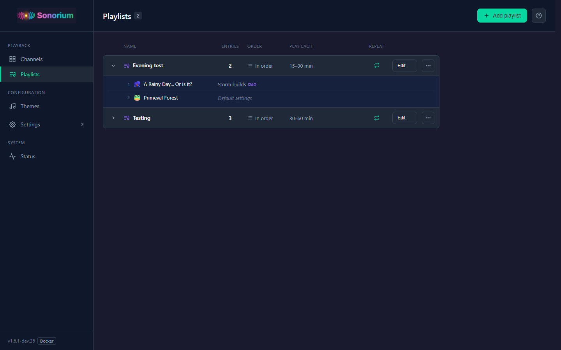Screen dimensions: 561x350
Task: Click the playlist icon beside Testing
Action: pos(127,118)
